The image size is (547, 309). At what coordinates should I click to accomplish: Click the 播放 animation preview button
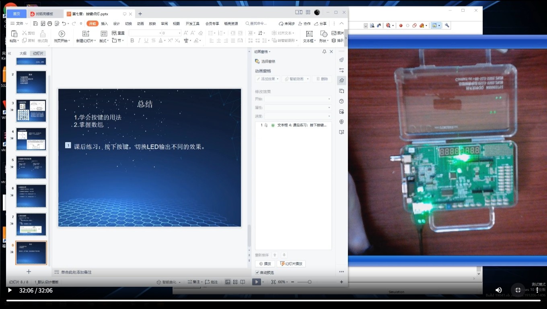265,264
